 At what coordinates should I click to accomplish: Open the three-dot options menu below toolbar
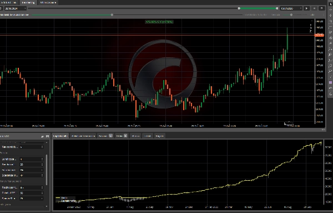[x=324, y=14]
